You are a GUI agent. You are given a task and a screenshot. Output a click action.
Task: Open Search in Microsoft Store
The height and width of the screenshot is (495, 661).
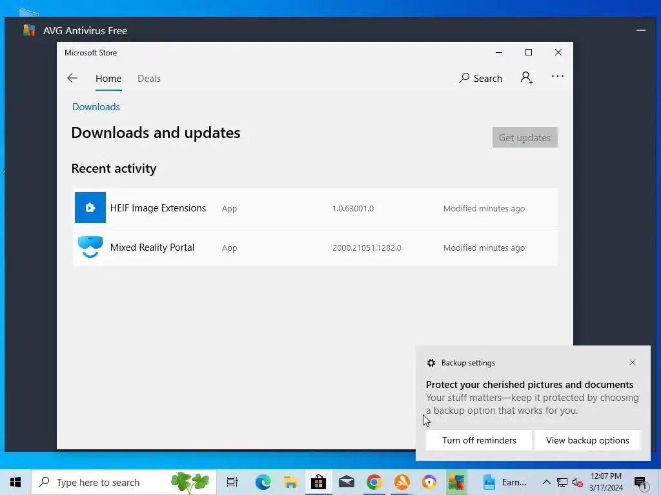click(x=480, y=78)
